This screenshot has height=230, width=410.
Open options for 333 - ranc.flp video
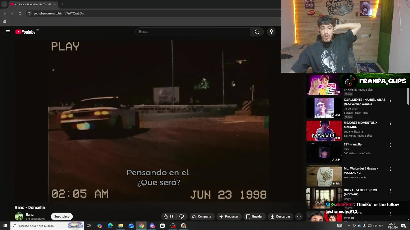point(390,145)
